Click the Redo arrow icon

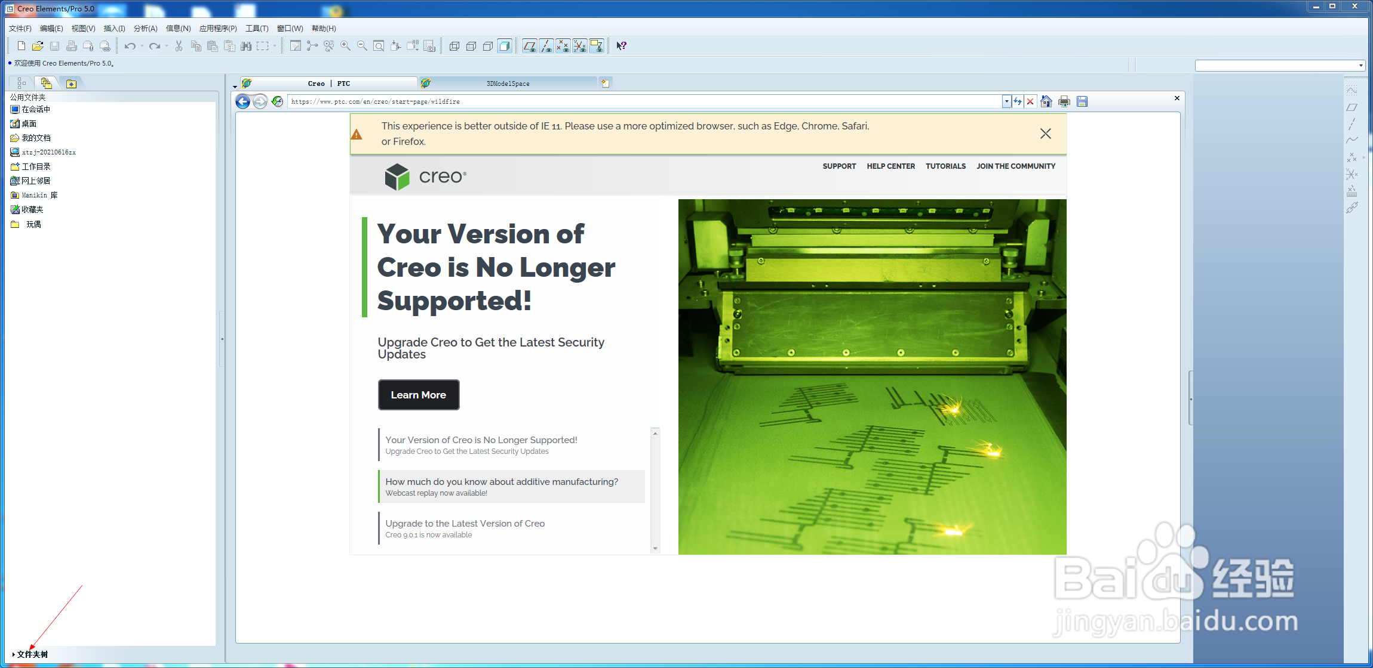coord(155,46)
